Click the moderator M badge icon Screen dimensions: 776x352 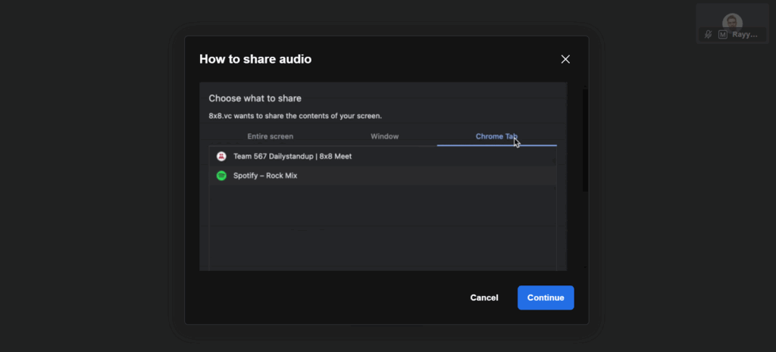(x=722, y=34)
